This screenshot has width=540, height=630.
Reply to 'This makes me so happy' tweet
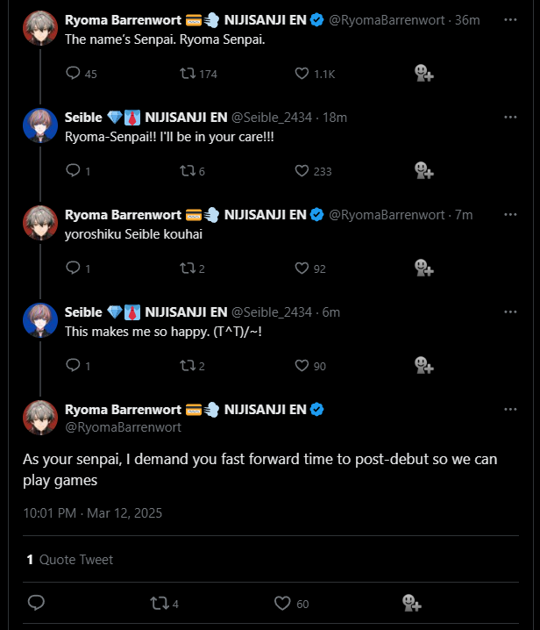pyautogui.click(x=73, y=365)
